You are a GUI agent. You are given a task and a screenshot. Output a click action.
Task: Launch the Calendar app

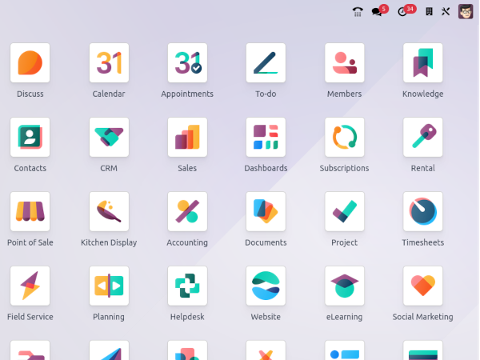tap(109, 62)
